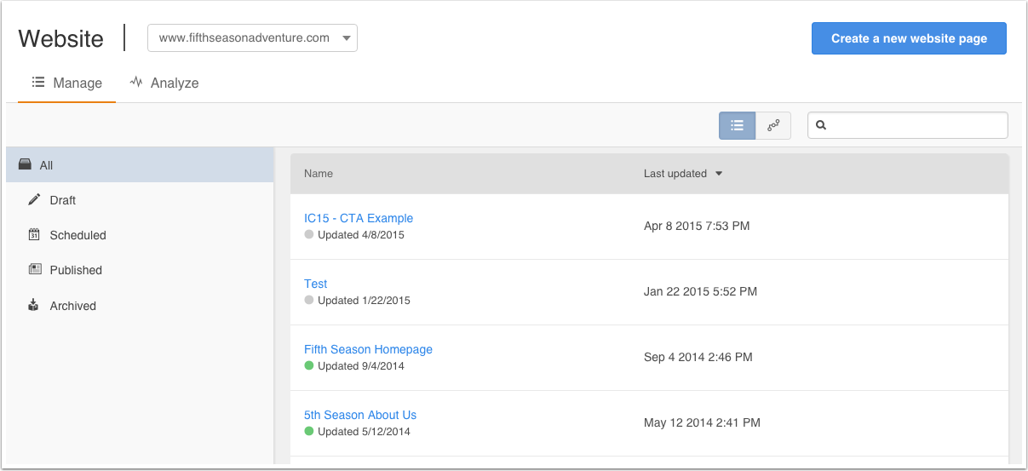Click green status dot for 5th Season About Us
The height and width of the screenshot is (471, 1028).
tap(309, 431)
